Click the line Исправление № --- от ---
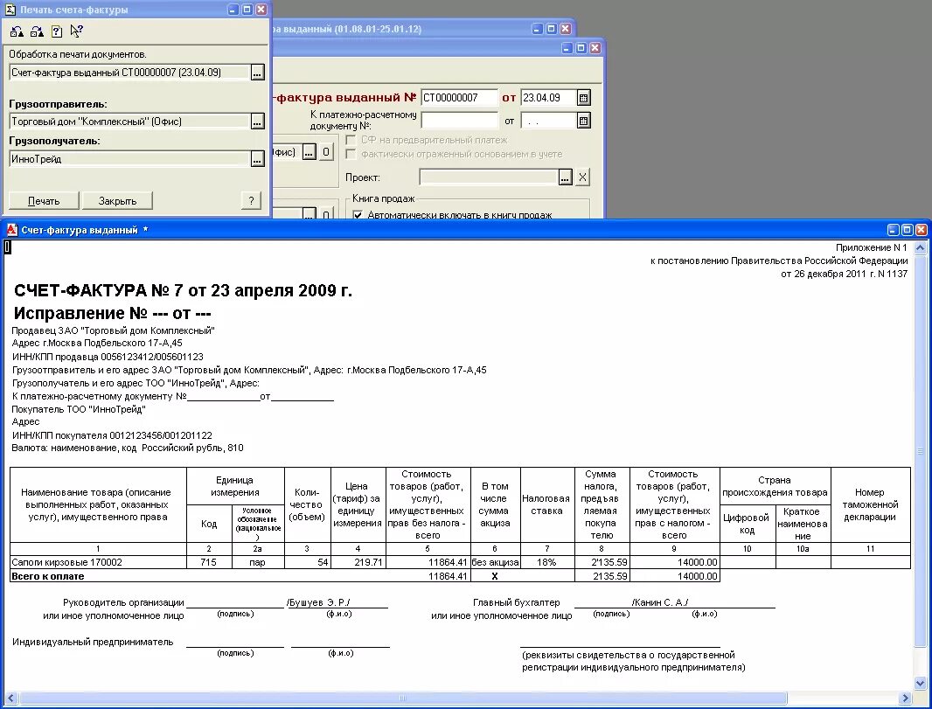Screen dimensions: 932x709 click(x=112, y=313)
